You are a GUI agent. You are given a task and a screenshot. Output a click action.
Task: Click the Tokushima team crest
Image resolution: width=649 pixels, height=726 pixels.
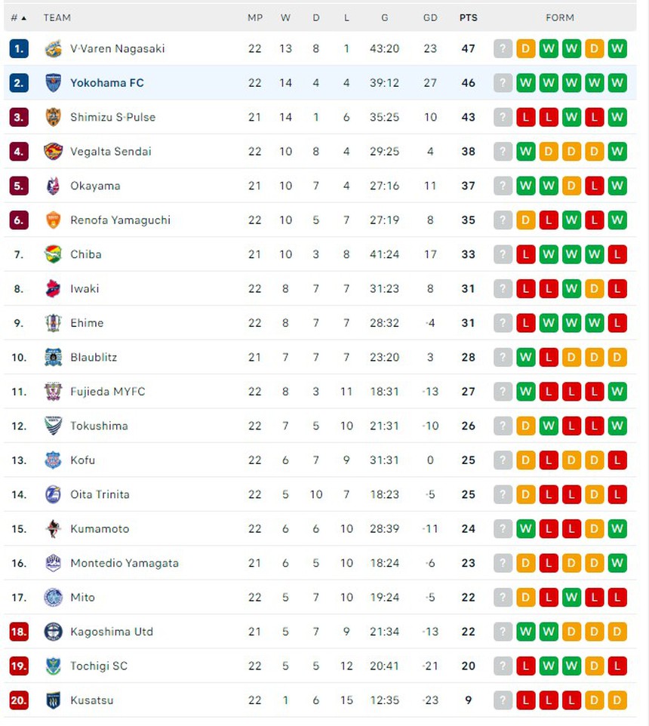point(53,426)
